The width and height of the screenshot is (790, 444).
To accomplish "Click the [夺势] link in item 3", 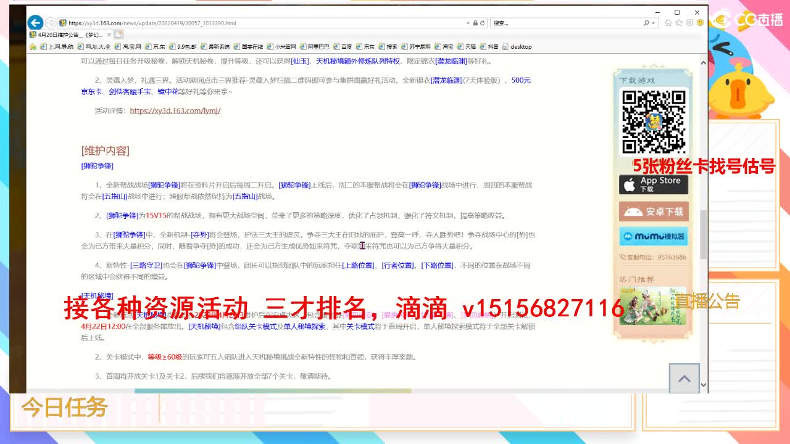I will tap(199, 234).
